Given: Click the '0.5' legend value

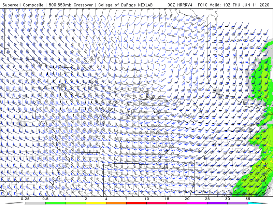Looking at the screenshot, I should [x=45, y=199].
